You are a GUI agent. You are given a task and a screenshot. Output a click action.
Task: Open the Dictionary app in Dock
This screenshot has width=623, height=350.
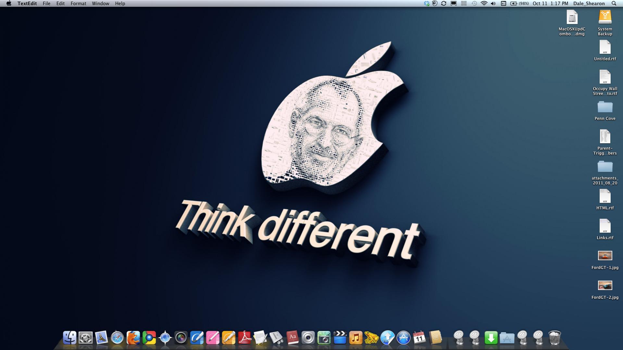click(292, 338)
